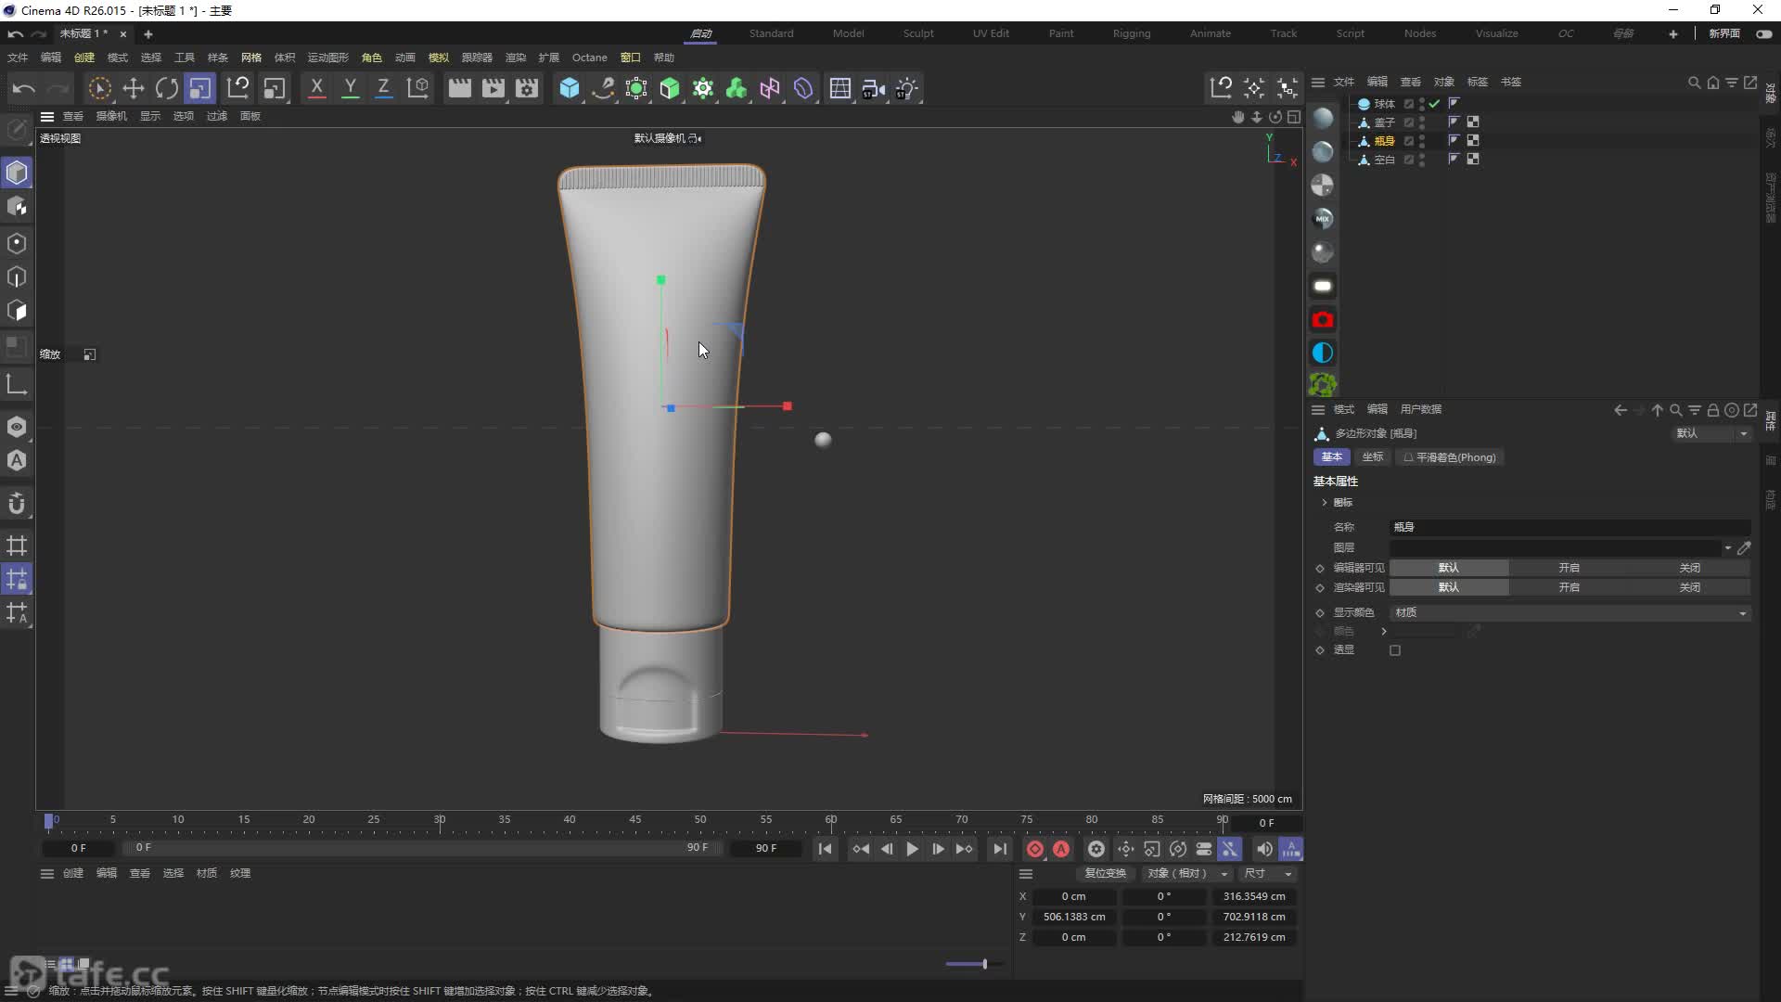Click the green Subdivision Surface generator icon
This screenshot has height=1002, width=1781.
670,88
